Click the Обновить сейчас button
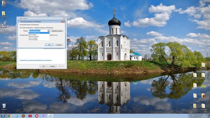 click(x=57, y=31)
